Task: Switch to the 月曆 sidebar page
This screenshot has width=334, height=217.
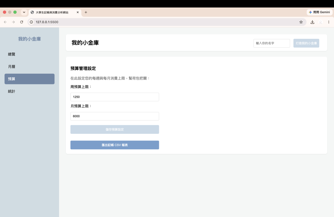Action: 29,66
